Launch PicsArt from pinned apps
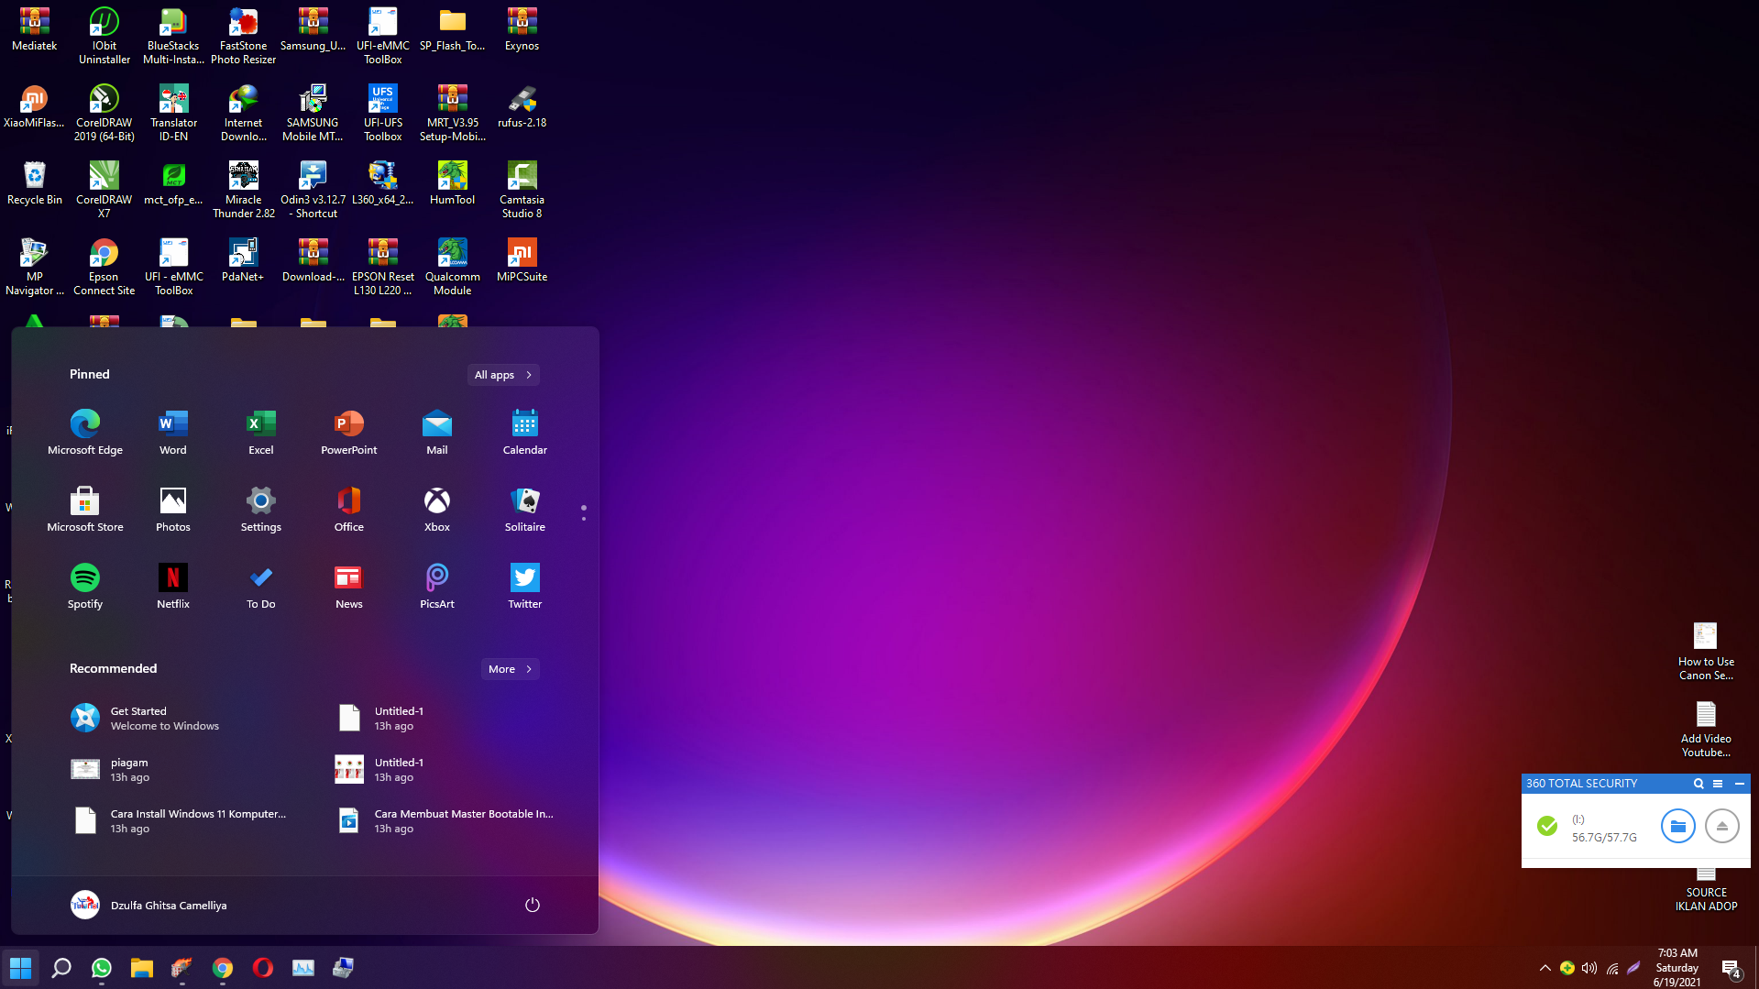This screenshot has height=989, width=1759. point(437,586)
